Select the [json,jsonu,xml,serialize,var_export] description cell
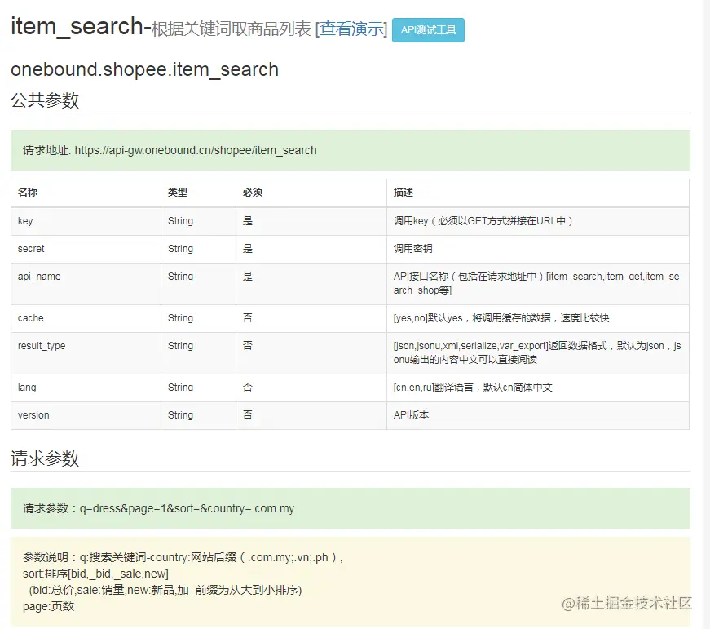 coord(537,352)
